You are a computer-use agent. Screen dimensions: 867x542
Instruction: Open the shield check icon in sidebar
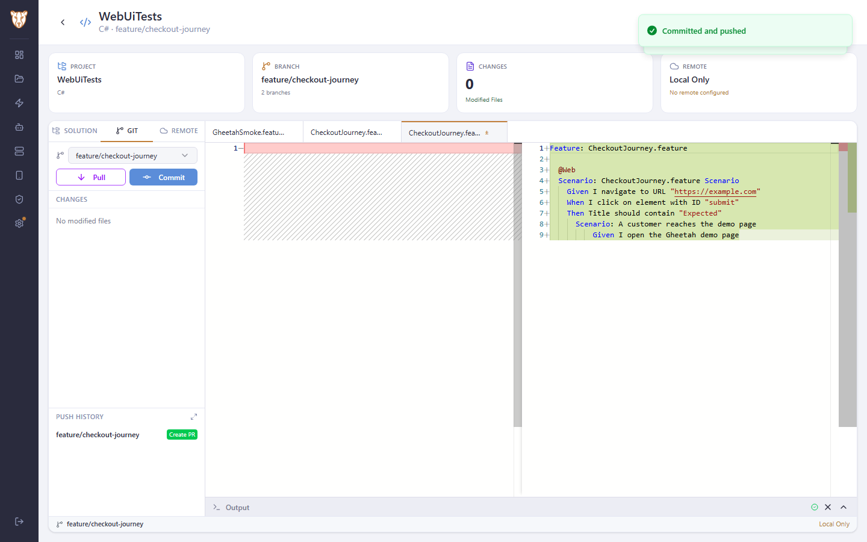[19, 199]
